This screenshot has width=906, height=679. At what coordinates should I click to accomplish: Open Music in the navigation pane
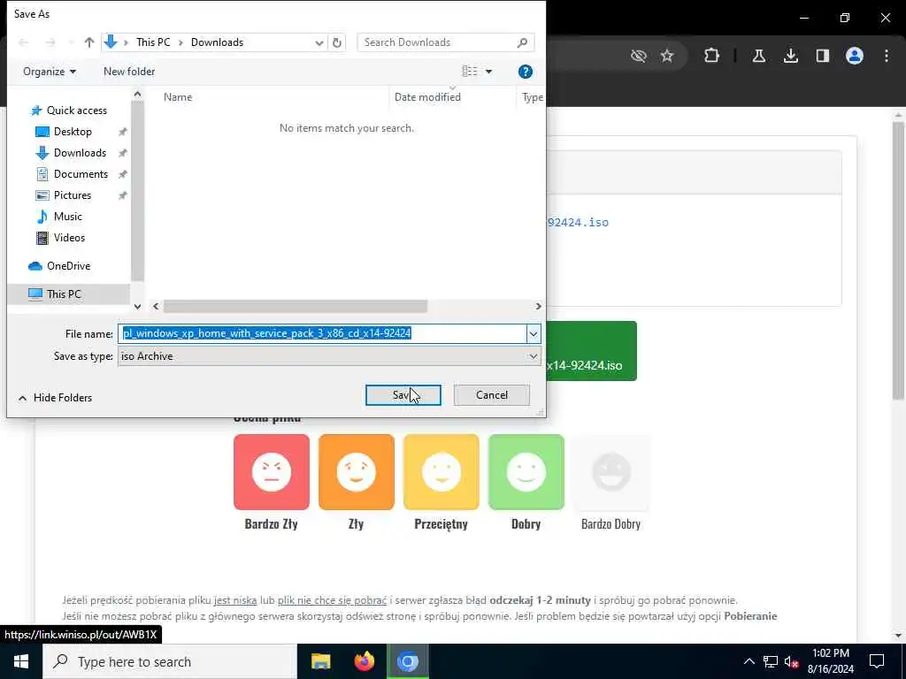67,217
